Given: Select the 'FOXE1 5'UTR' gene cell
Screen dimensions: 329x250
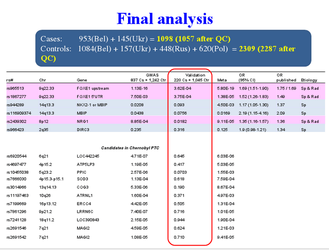Looking at the screenshot, I should pyautogui.click(x=89, y=97).
